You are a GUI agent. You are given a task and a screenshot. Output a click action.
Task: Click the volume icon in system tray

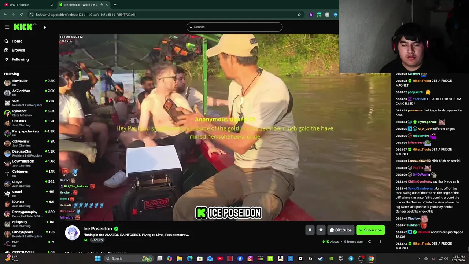(446, 258)
